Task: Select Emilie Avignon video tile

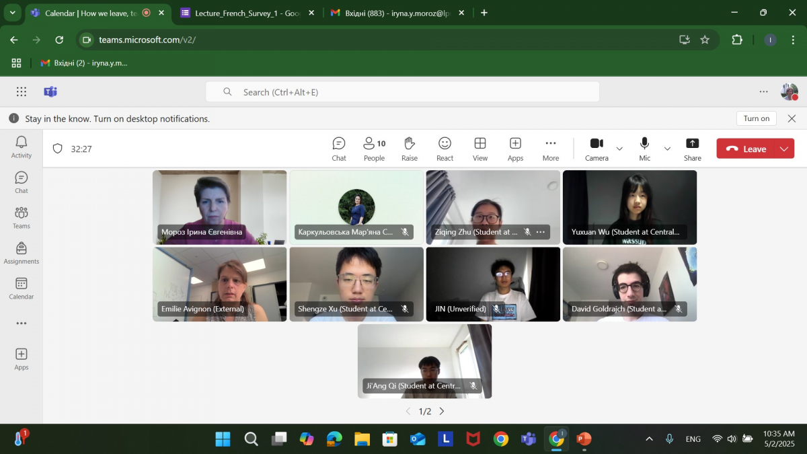Action: [219, 284]
